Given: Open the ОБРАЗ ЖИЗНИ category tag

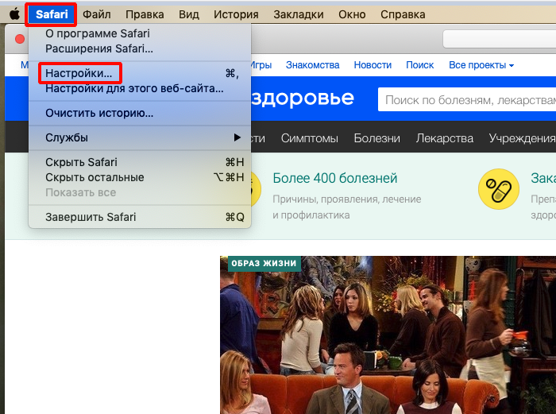Looking at the screenshot, I should (x=264, y=264).
